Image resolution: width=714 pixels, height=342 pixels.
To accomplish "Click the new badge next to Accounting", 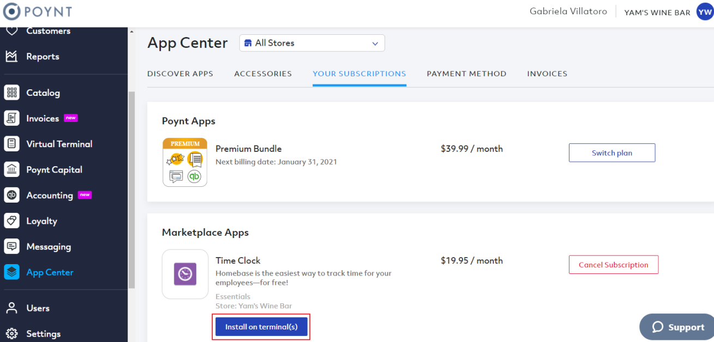I will [x=85, y=195].
